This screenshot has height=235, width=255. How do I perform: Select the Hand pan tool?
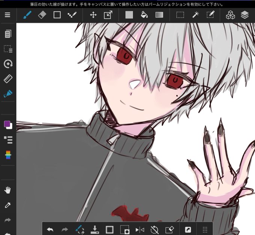[x=7, y=190]
